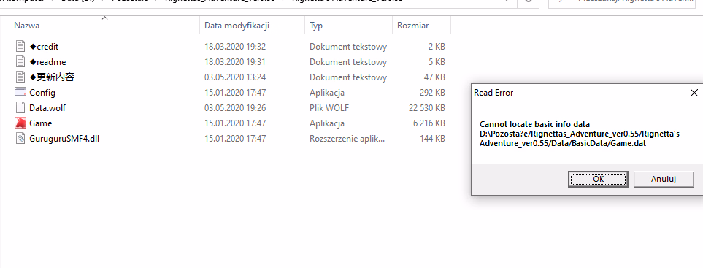Select the readme text file icon
703x268 pixels.
coord(20,62)
